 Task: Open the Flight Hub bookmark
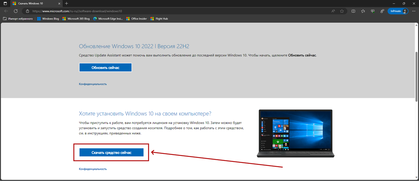pos(159,18)
